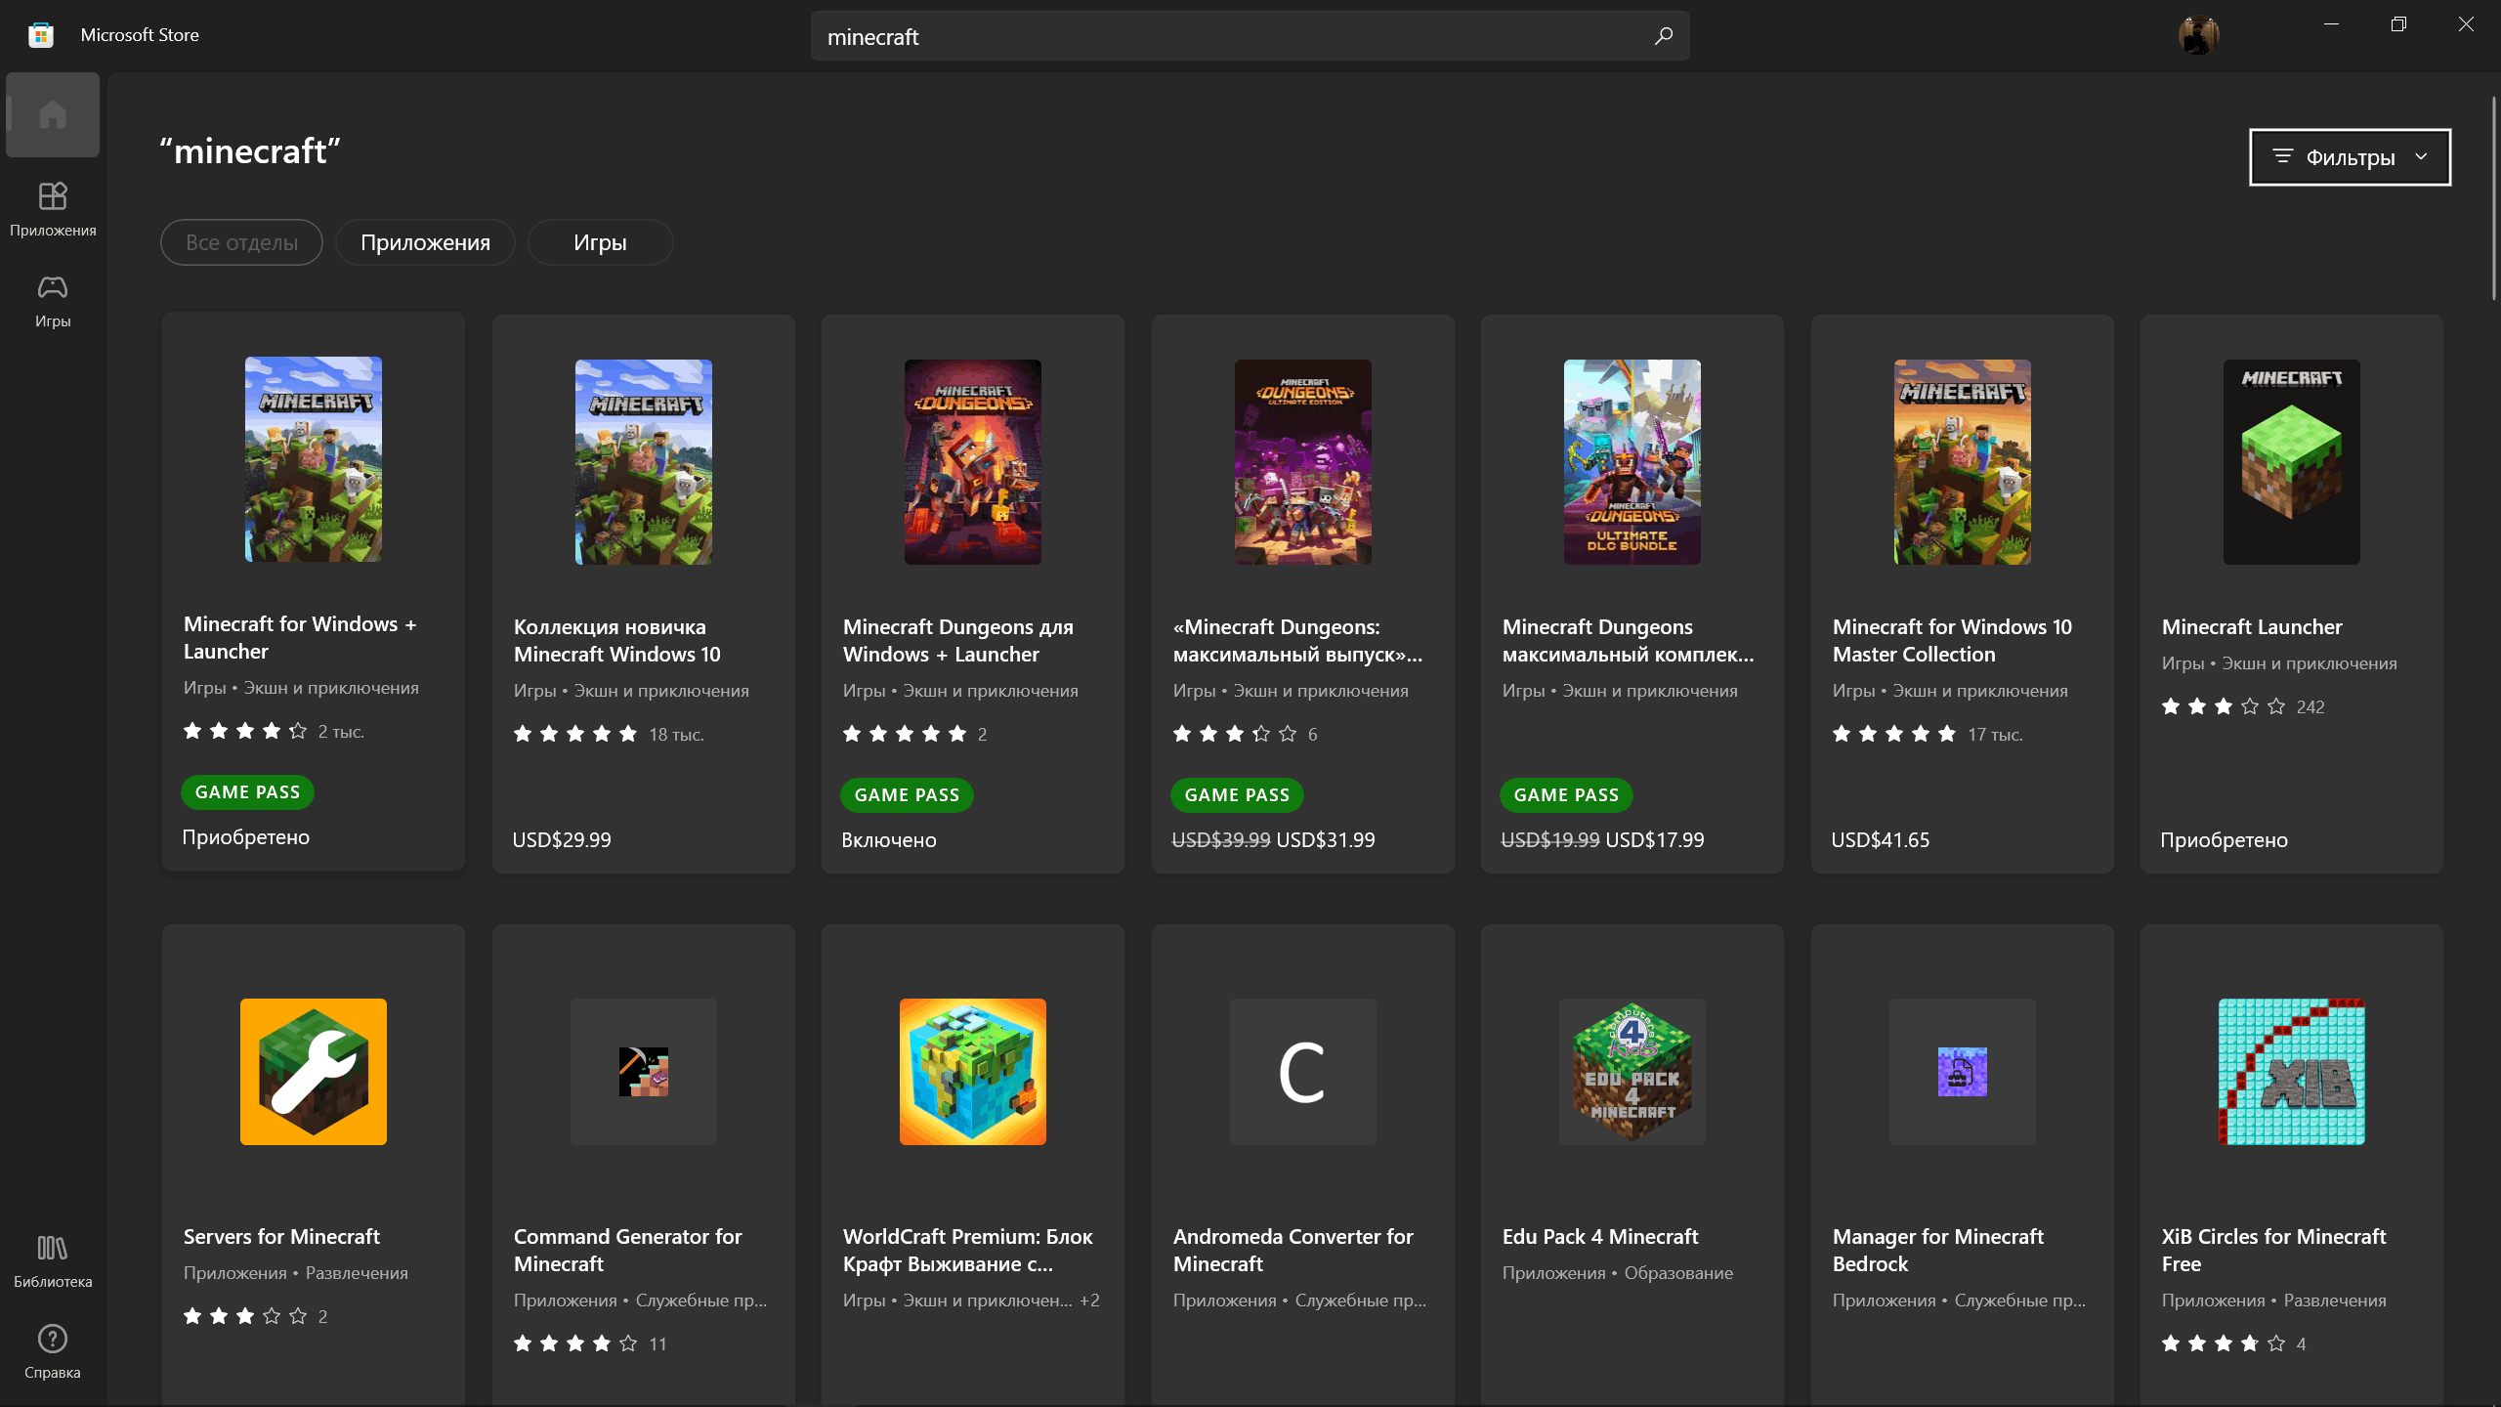2501x1407 pixels.
Task: Minimize the Microsoft Store window
Action: tap(2331, 24)
